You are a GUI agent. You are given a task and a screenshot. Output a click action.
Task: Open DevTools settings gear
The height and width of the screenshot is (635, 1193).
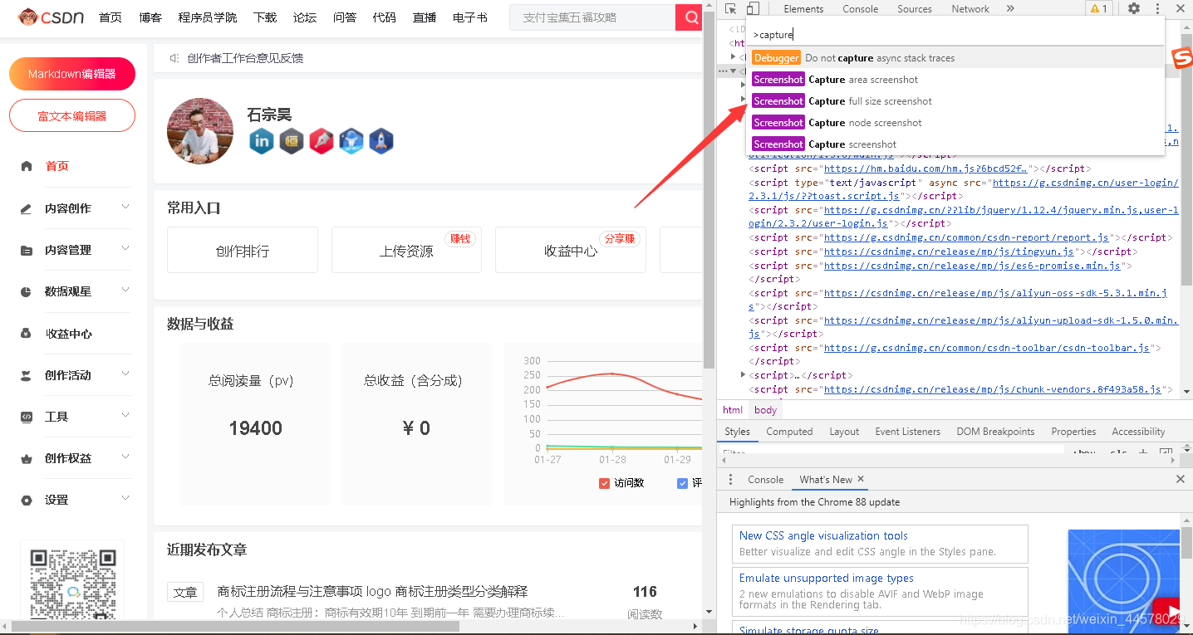pyautogui.click(x=1134, y=8)
